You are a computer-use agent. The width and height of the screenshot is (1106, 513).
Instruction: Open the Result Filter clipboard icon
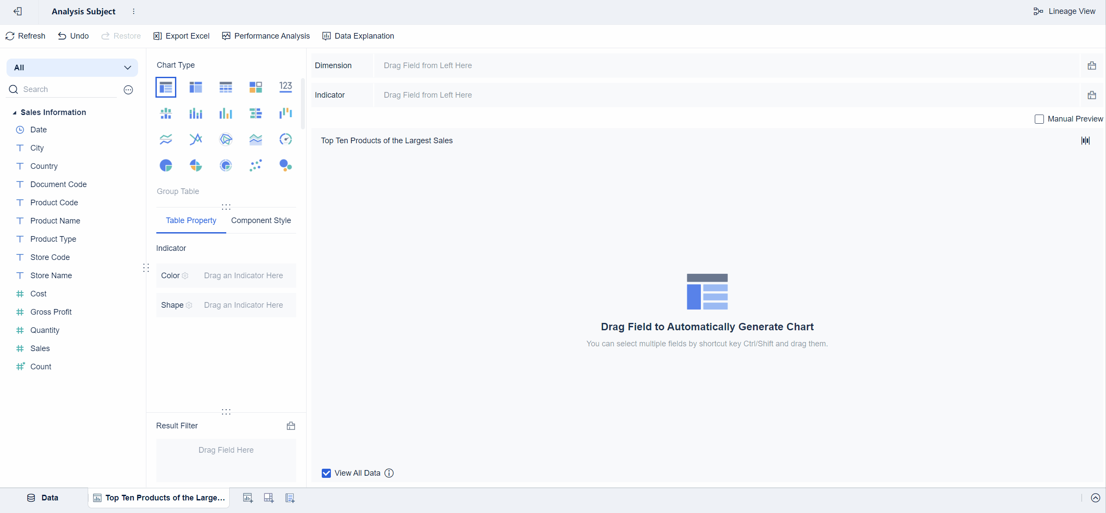tap(291, 426)
